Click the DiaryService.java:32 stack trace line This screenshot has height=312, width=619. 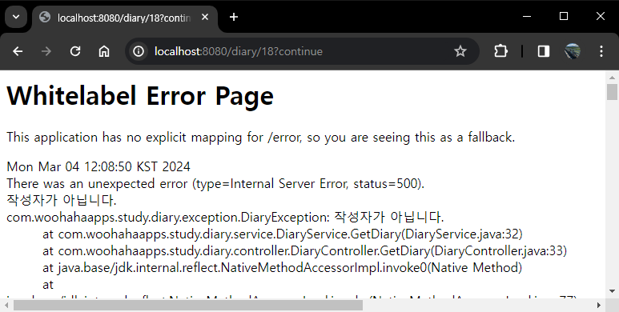283,234
